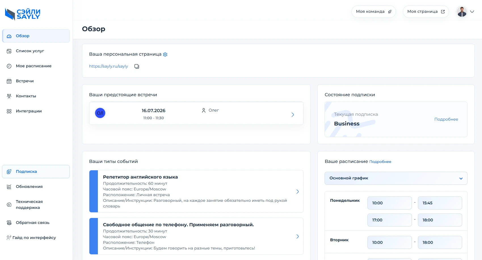Open the user profile avatar

point(462,12)
